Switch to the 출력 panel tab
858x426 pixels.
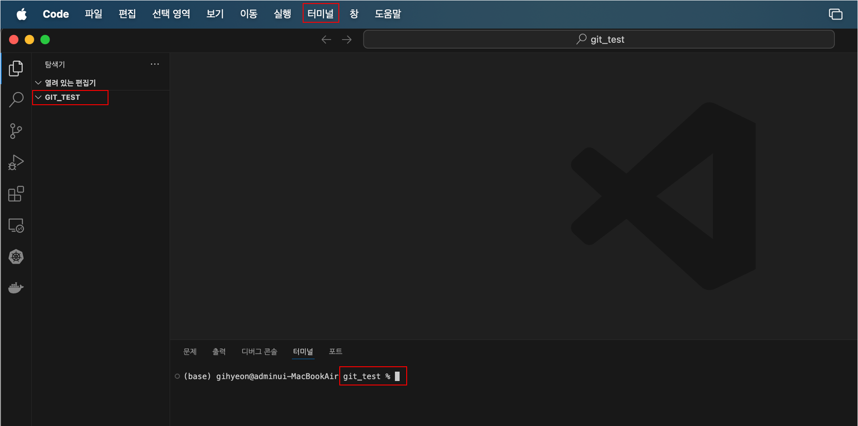tap(219, 352)
